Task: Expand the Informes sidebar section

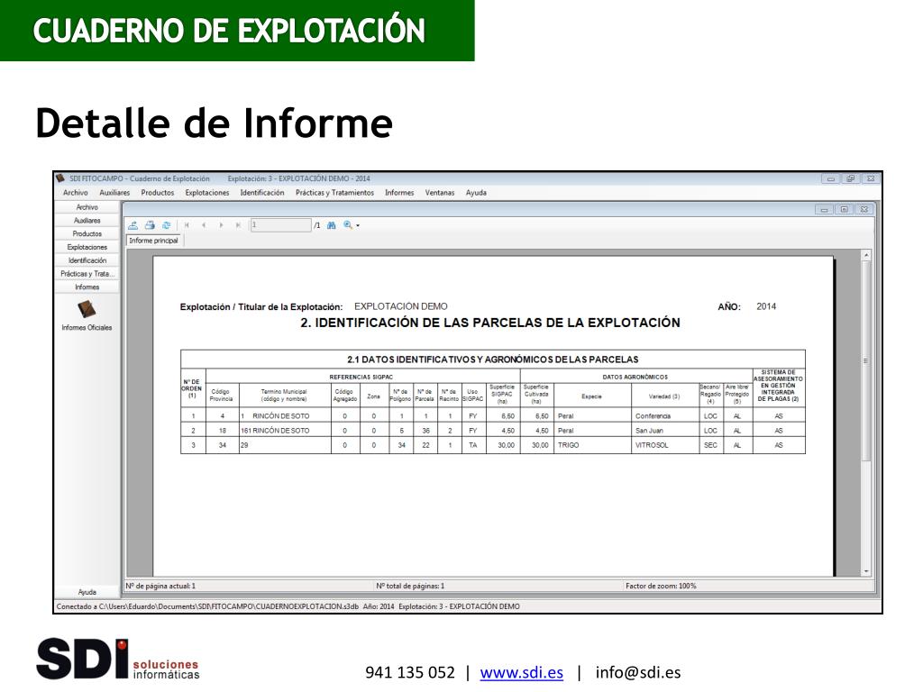Action: pos(87,287)
